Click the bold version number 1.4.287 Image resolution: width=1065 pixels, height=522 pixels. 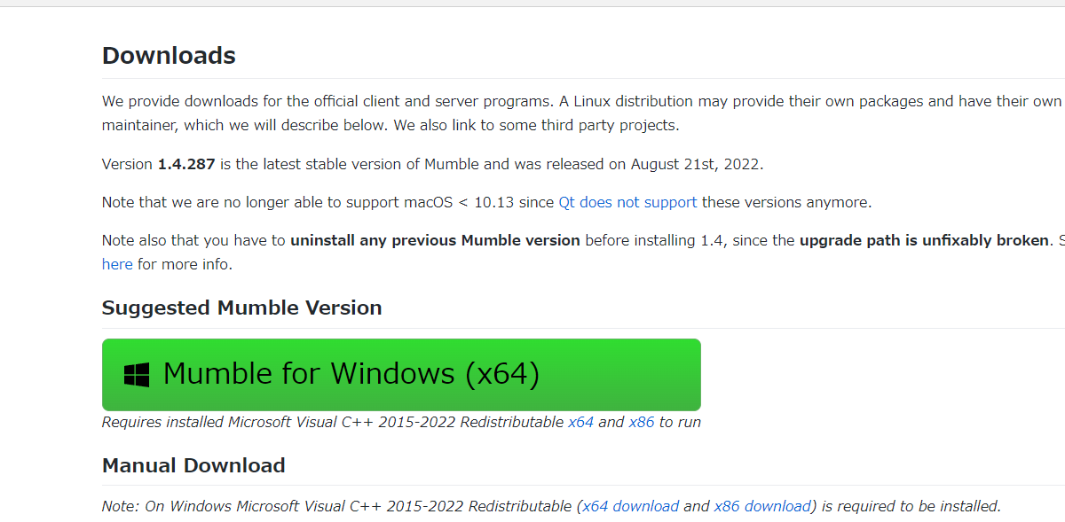pos(186,164)
